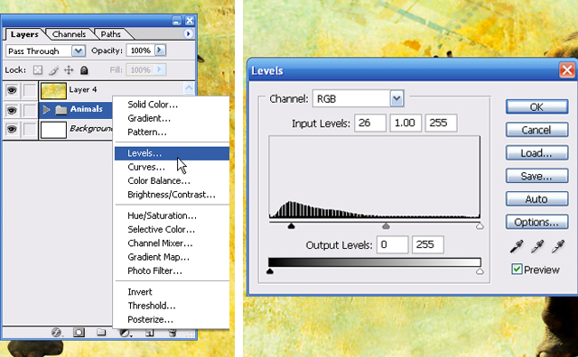
Task: Hide Layer 4 with eye icon
Action: click(12, 90)
